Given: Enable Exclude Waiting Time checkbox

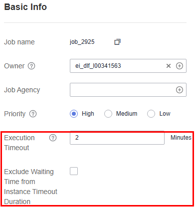Looking at the screenshot, I should (74, 171).
